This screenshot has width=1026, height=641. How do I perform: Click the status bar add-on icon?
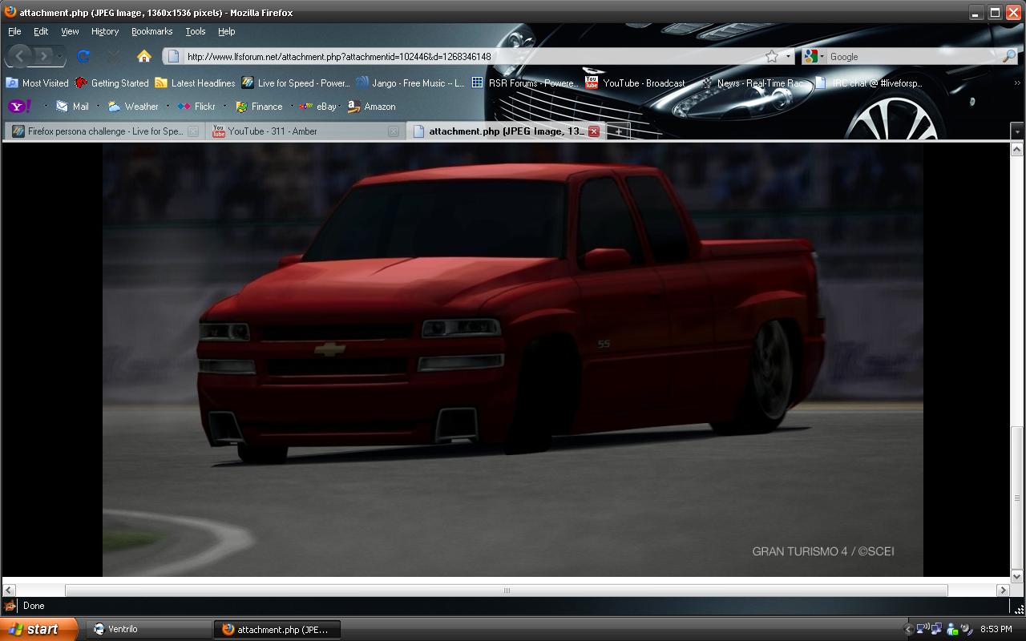10,606
